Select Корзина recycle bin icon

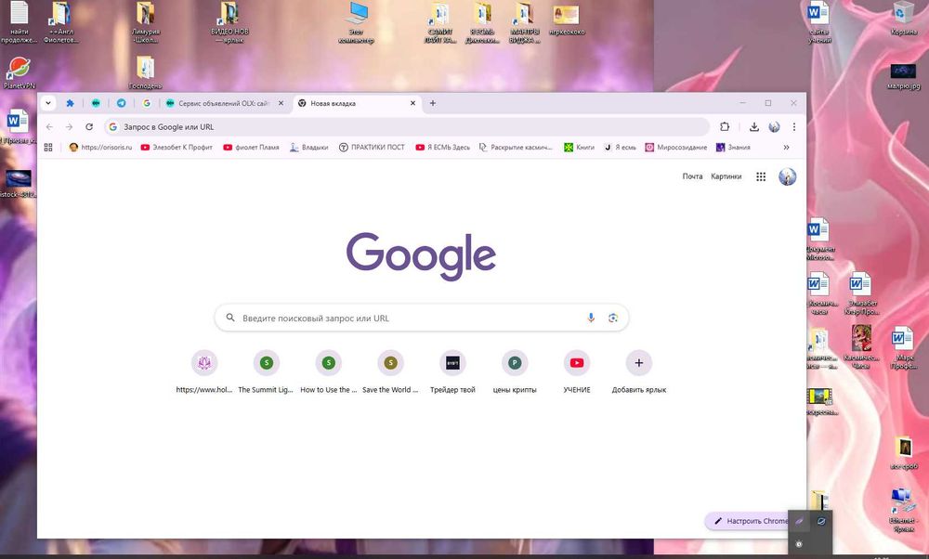[x=904, y=19]
